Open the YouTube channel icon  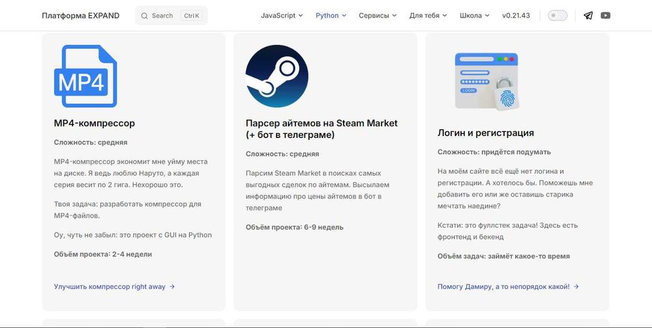pos(606,16)
